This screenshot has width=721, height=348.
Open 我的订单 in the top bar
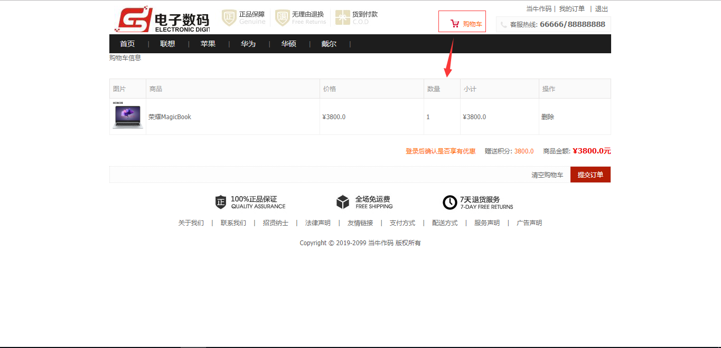click(x=572, y=9)
